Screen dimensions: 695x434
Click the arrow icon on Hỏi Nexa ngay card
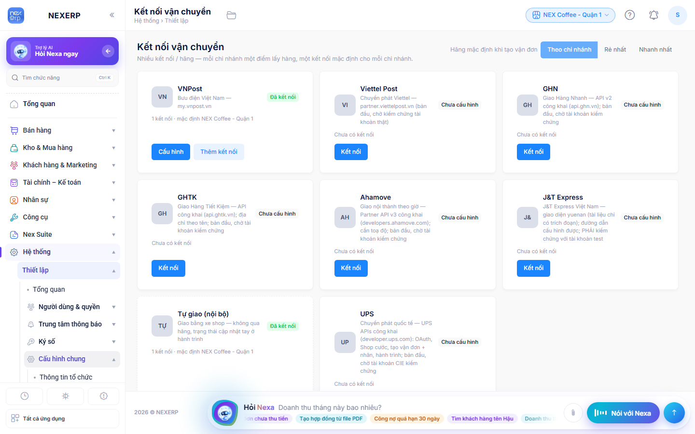pos(108,51)
